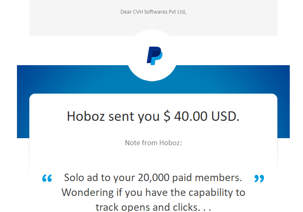Click the "Hoboz sent you" headline text
303x212 pixels.
[x=113, y=116]
